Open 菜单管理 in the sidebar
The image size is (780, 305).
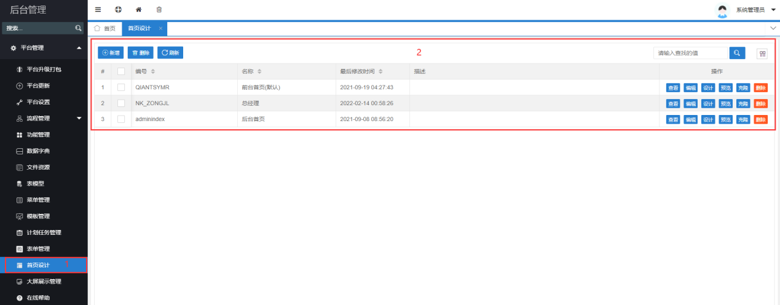[x=38, y=200]
